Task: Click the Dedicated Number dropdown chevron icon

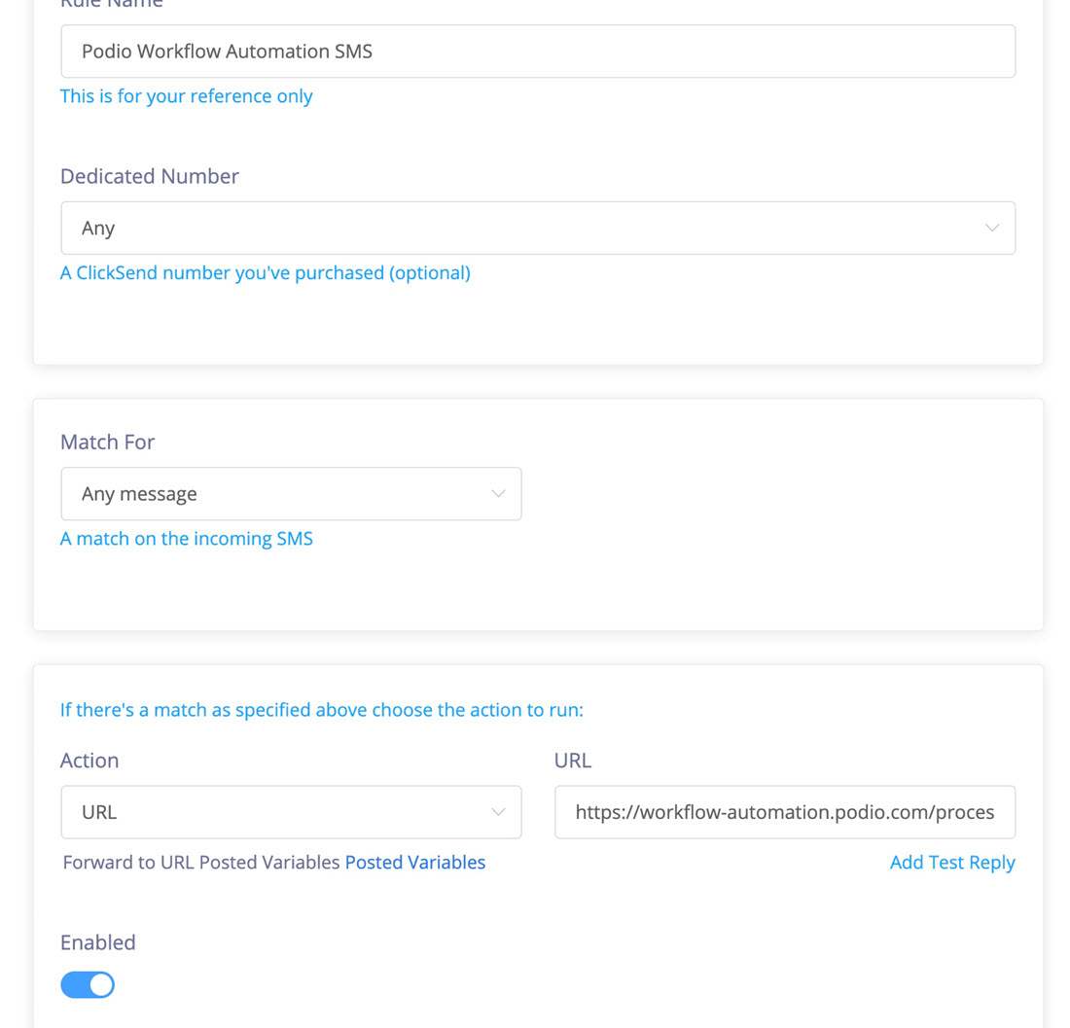Action: click(991, 227)
